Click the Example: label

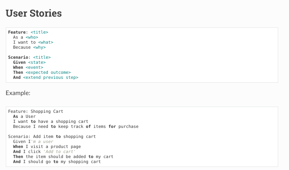pos(18,93)
